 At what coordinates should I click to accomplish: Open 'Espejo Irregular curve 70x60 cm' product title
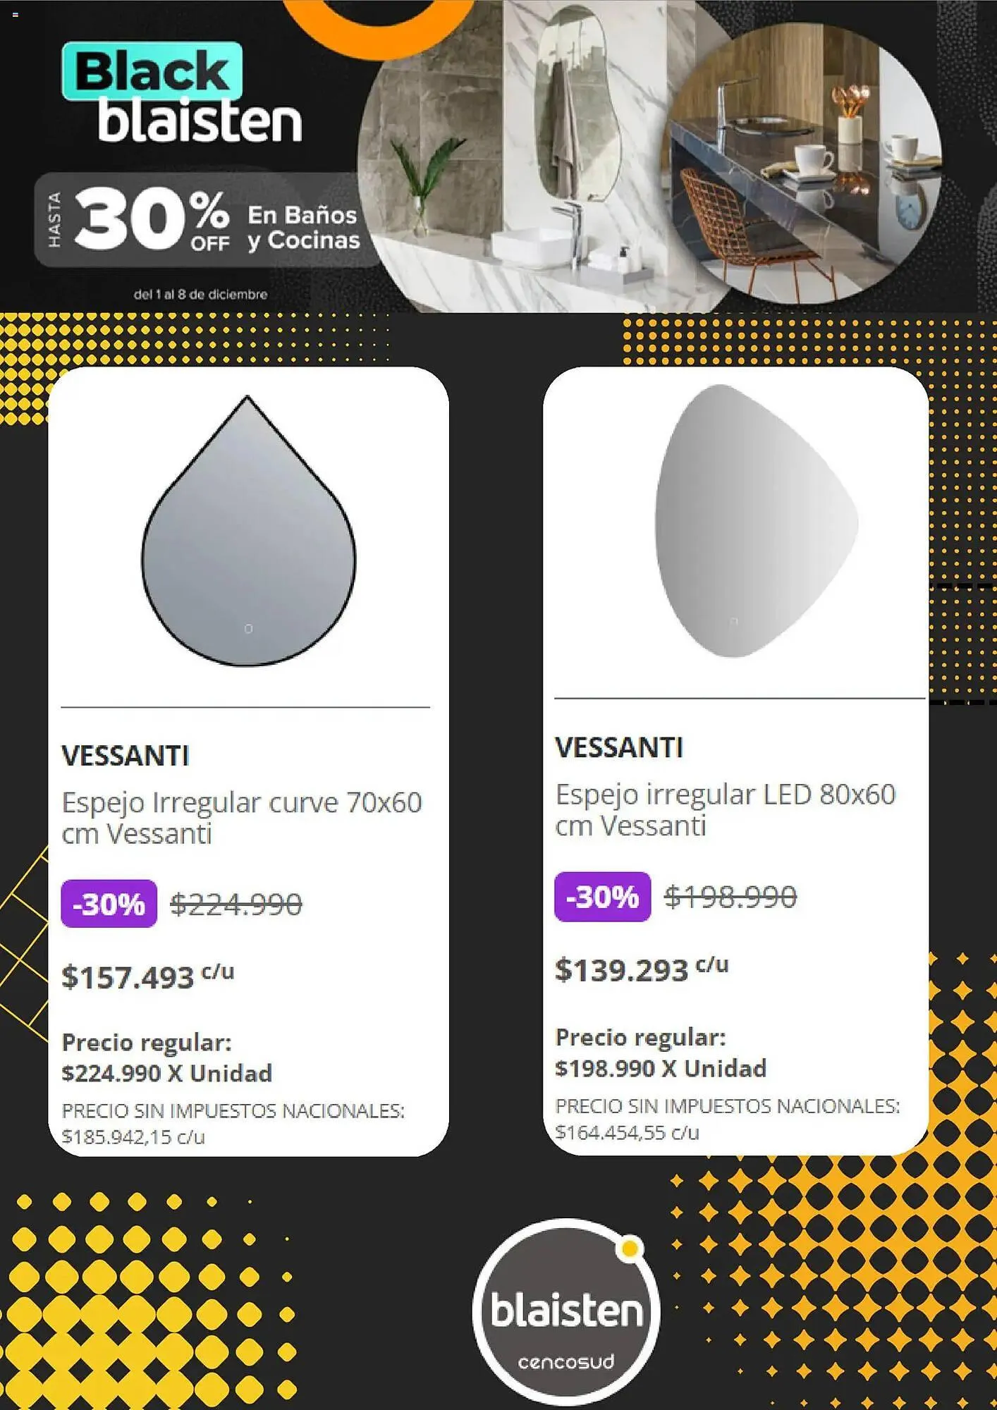(x=241, y=818)
